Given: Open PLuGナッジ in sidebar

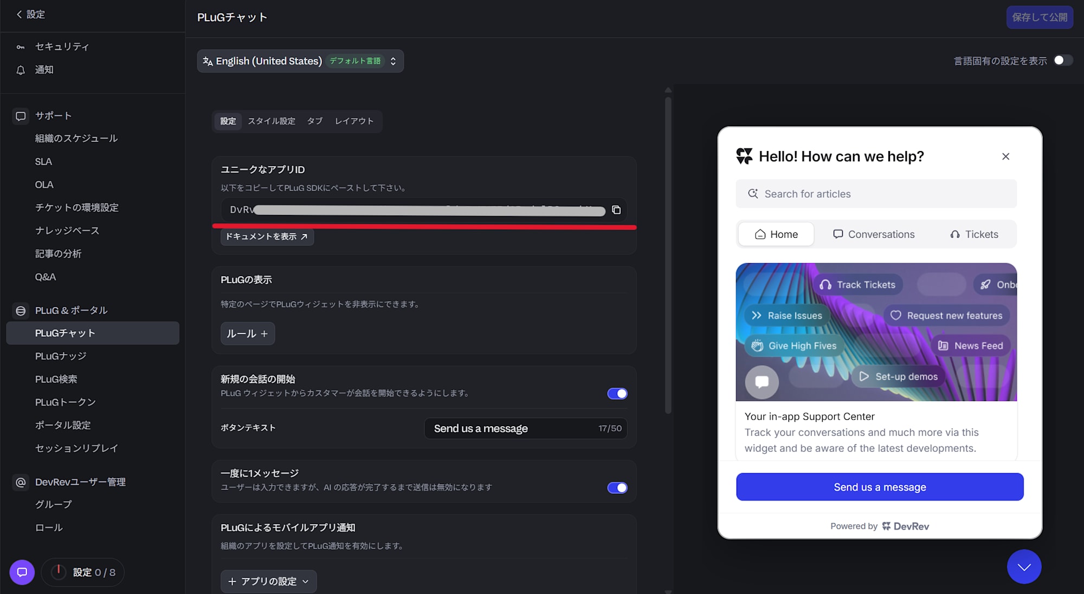Looking at the screenshot, I should [x=61, y=356].
